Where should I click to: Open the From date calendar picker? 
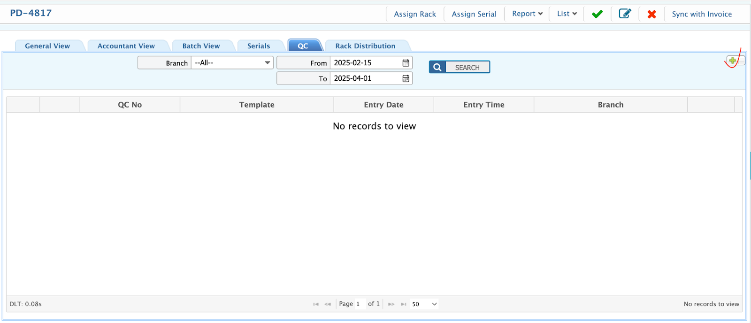coord(406,63)
